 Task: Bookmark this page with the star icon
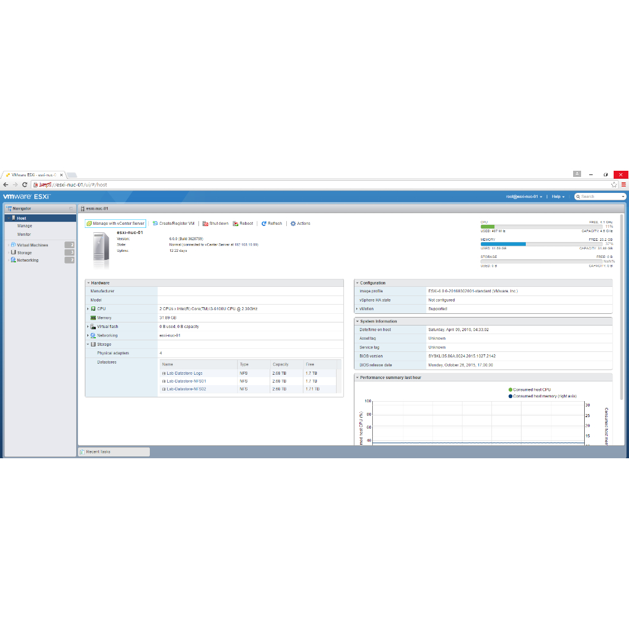614,184
